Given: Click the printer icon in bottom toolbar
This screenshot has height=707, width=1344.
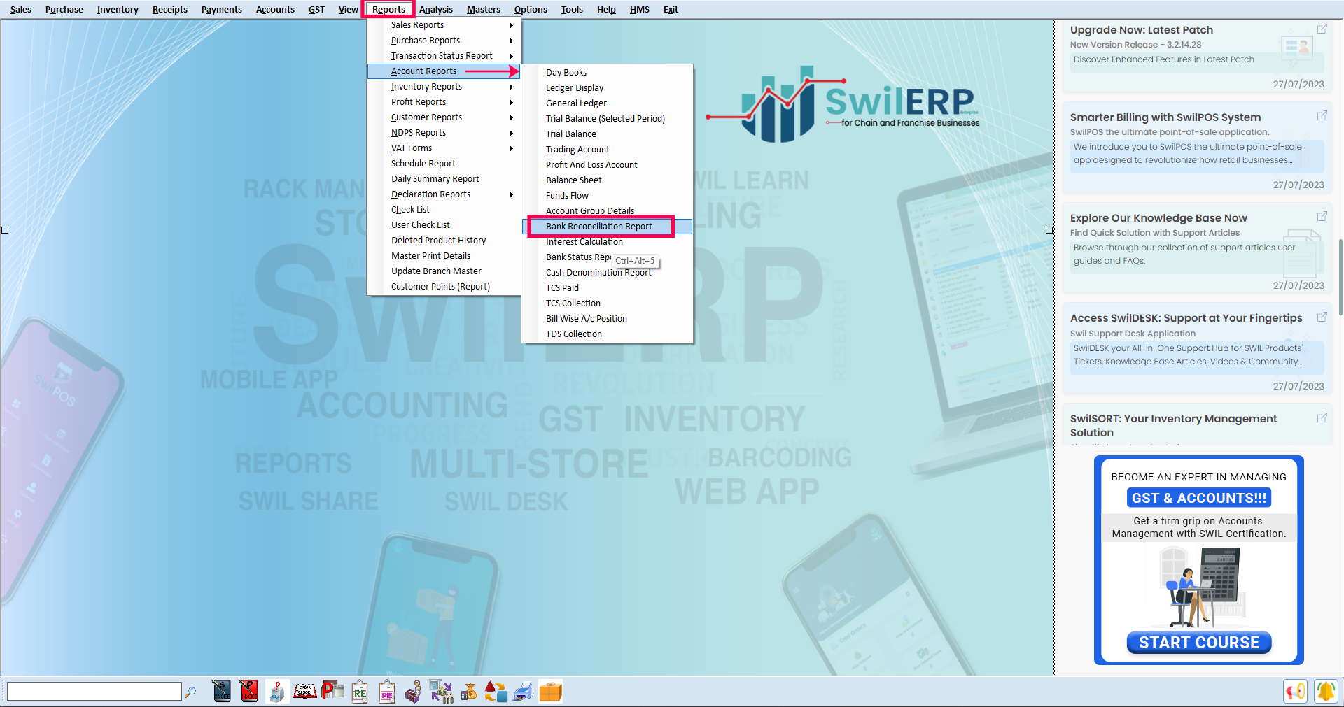Looking at the screenshot, I should (523, 691).
